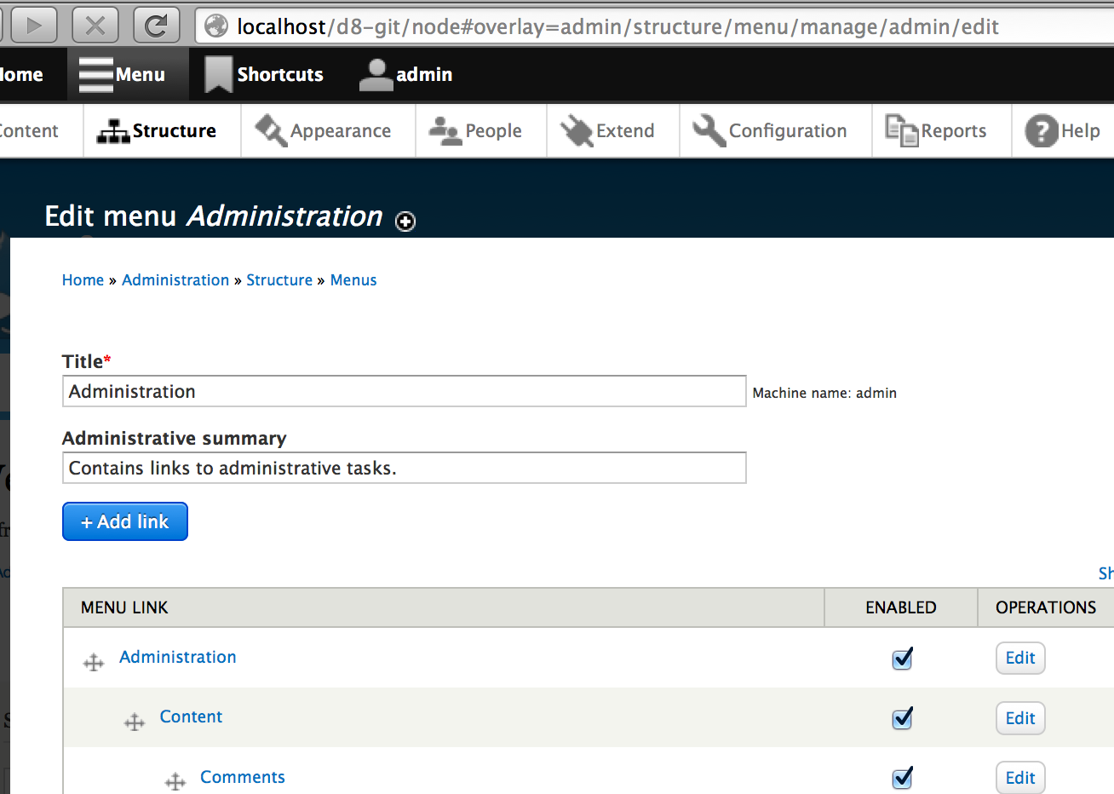Click the People users icon
1114x794 pixels.
[x=445, y=131]
